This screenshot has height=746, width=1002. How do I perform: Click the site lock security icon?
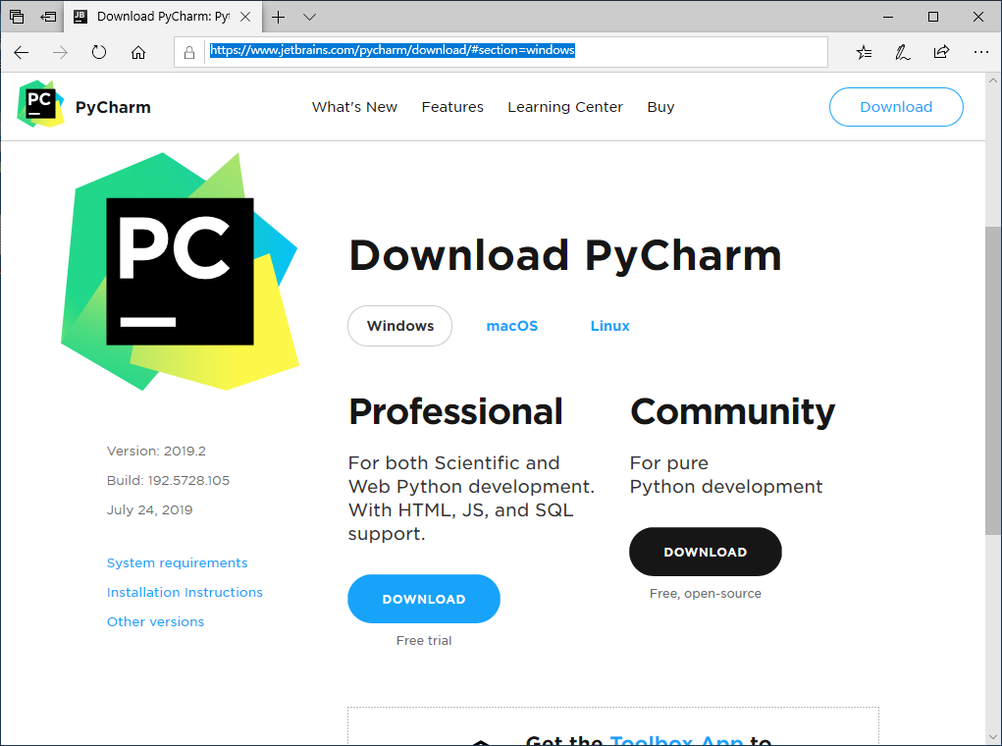(x=189, y=52)
